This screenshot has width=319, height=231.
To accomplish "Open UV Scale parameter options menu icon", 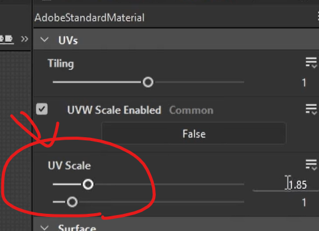I will pos(311,165).
